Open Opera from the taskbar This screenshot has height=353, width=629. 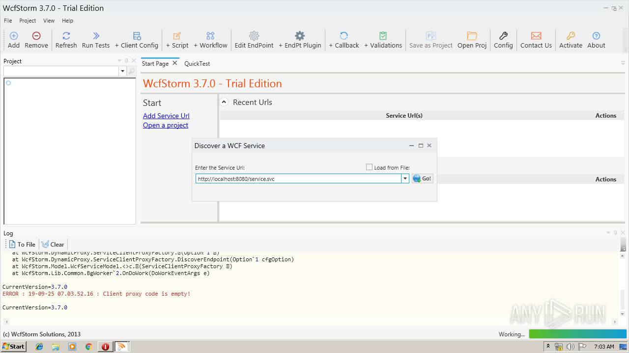point(105,347)
